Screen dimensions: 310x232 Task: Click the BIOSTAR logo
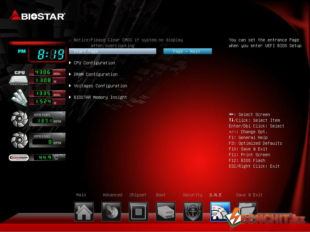(x=37, y=16)
